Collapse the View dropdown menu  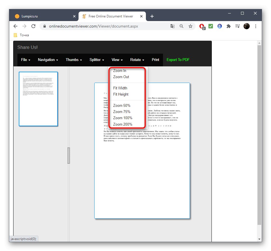(117, 60)
